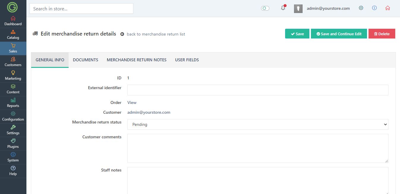Open the Settings wrench section
The height and width of the screenshot is (194, 400).
click(x=13, y=130)
